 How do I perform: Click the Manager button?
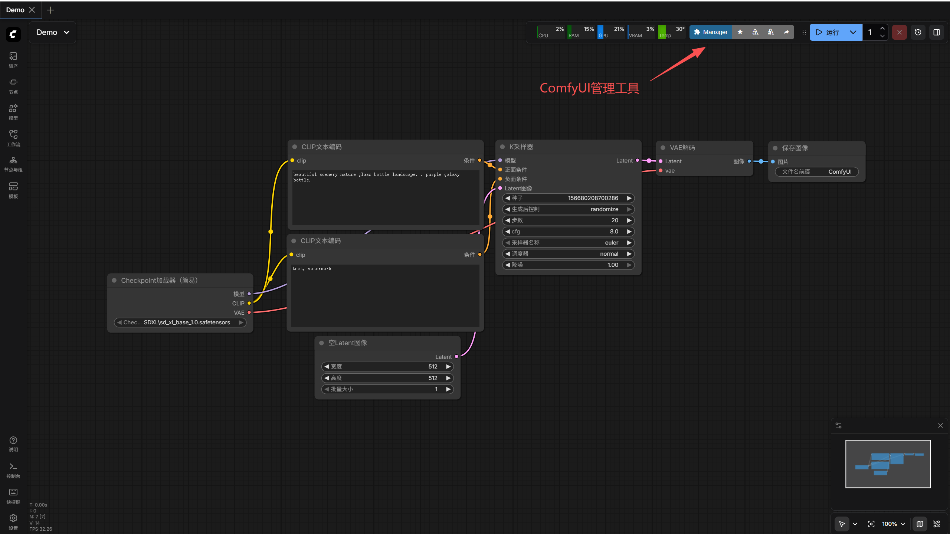711,32
